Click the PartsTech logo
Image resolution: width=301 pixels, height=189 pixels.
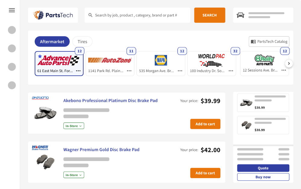tap(53, 15)
